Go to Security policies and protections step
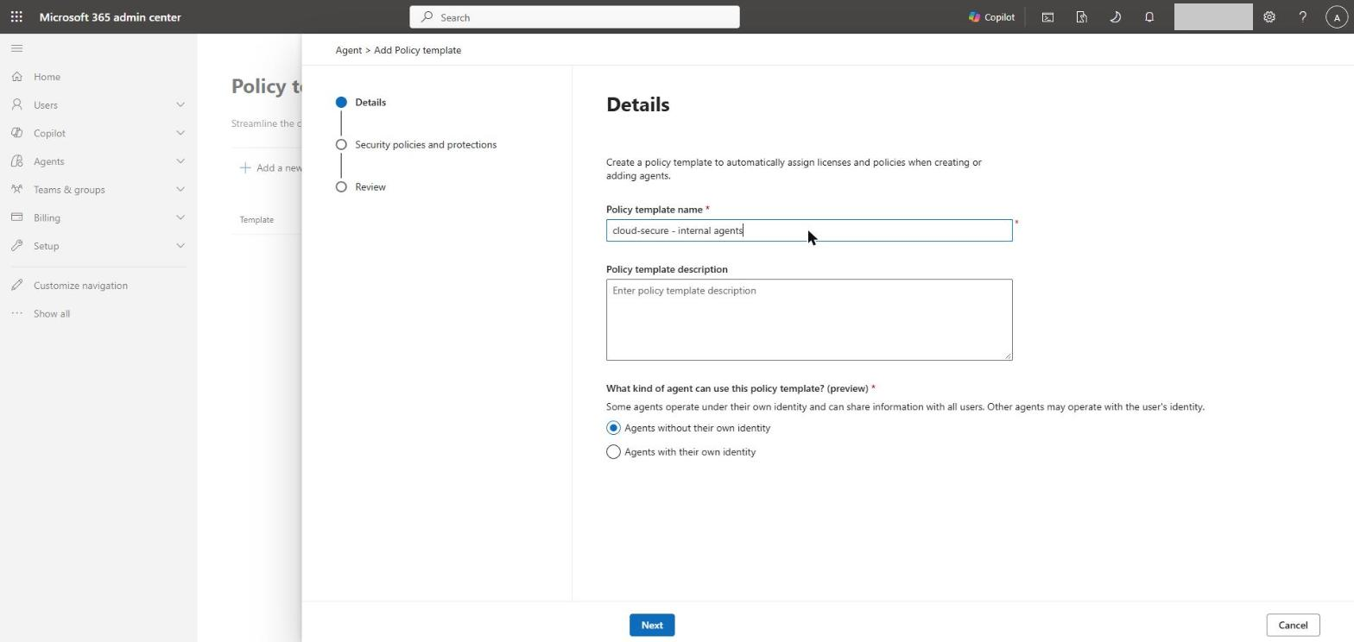The height and width of the screenshot is (642, 1354). point(416,144)
